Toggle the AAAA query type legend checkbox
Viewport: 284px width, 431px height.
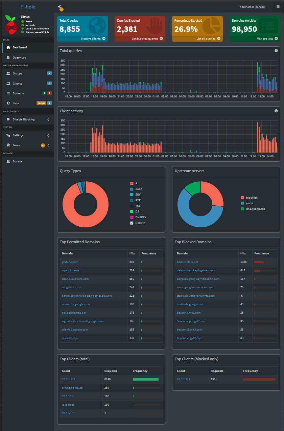(132, 189)
